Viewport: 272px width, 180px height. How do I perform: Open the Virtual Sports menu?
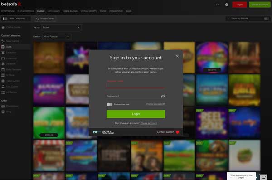pos(88,11)
